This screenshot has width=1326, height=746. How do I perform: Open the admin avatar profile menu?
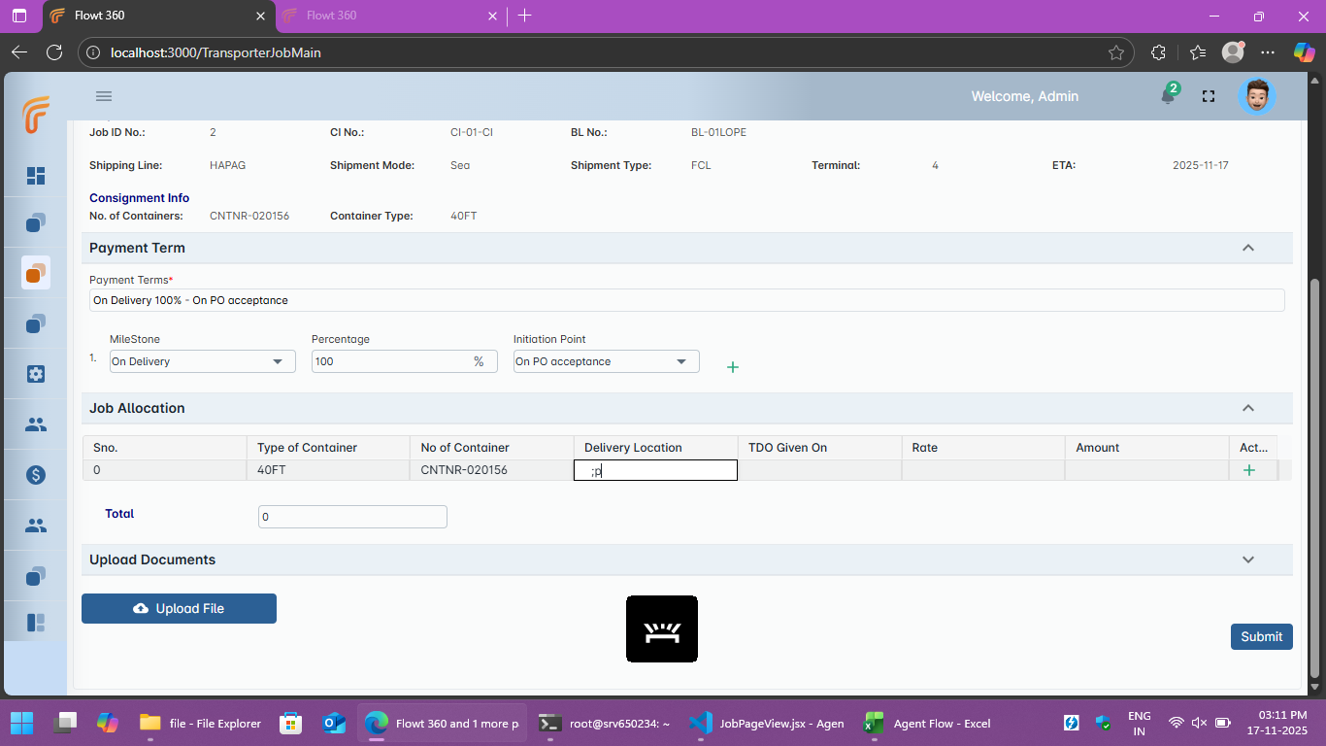[x=1256, y=96]
